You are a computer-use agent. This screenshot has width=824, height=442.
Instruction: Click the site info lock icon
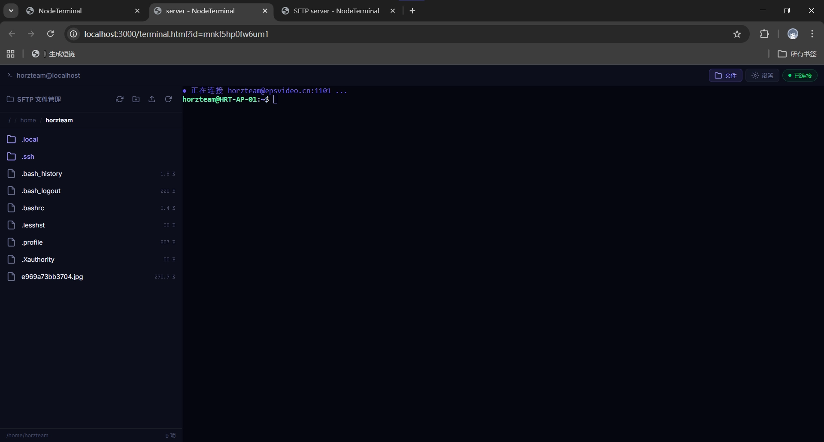(73, 34)
